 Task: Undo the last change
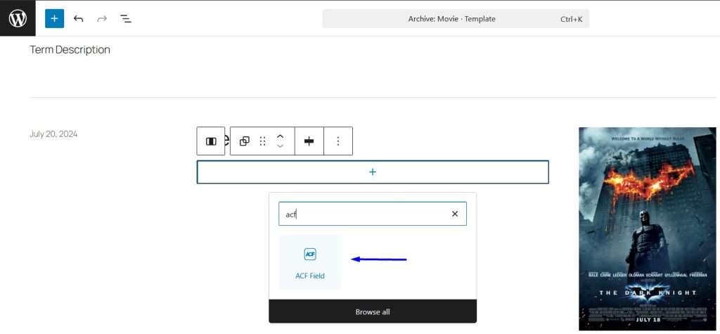78,18
